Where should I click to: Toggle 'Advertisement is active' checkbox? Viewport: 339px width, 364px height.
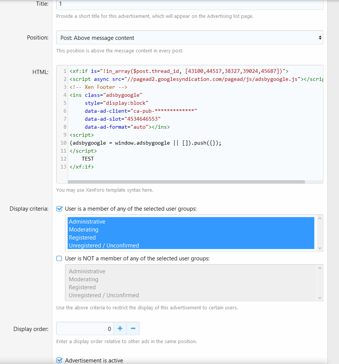59,360
